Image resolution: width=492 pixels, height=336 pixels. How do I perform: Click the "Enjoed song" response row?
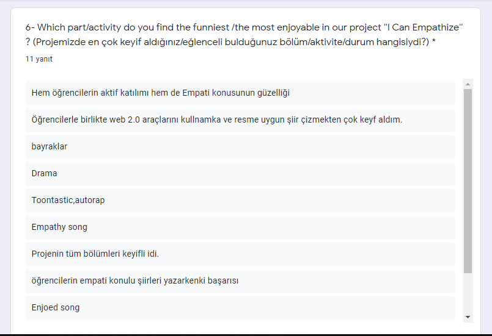coord(56,307)
